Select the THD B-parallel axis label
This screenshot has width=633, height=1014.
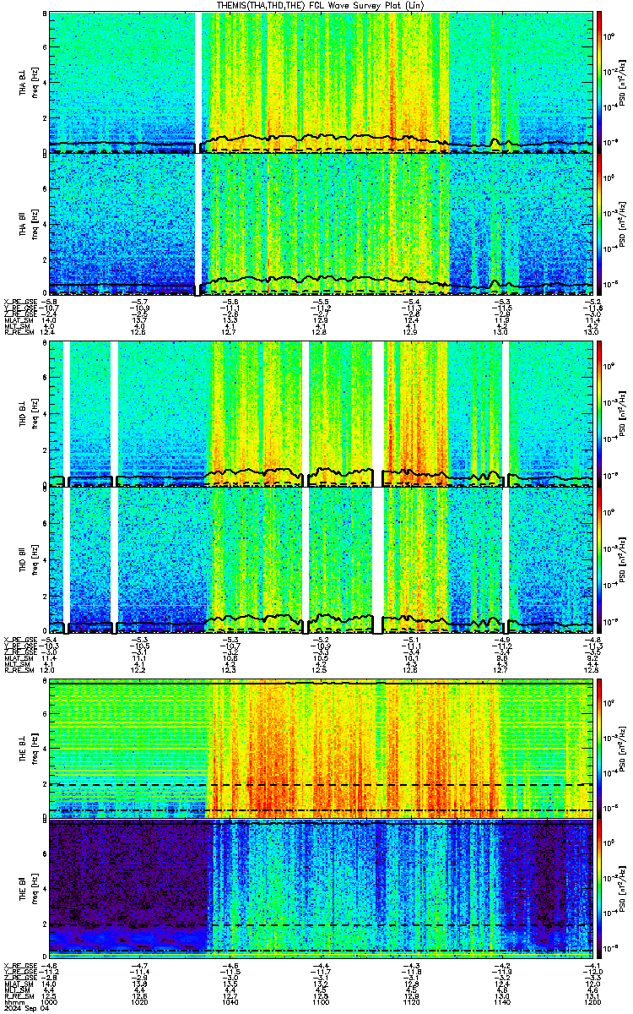(24, 561)
